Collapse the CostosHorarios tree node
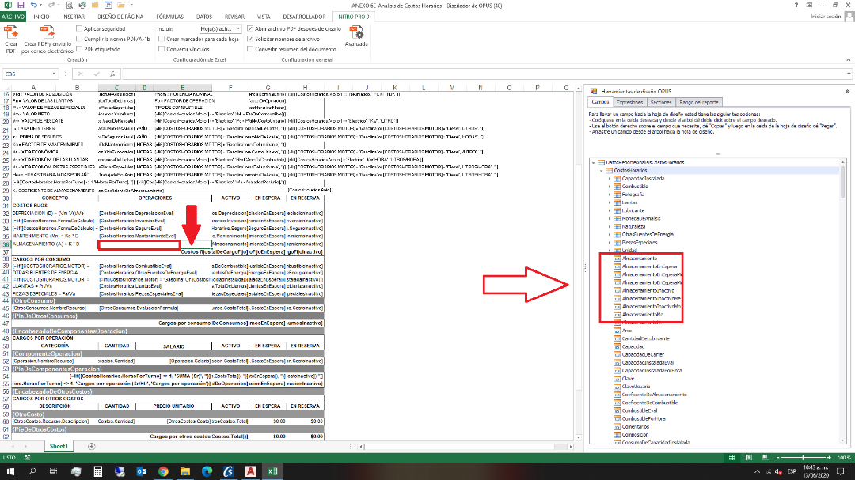This screenshot has width=855, height=480. pos(600,170)
